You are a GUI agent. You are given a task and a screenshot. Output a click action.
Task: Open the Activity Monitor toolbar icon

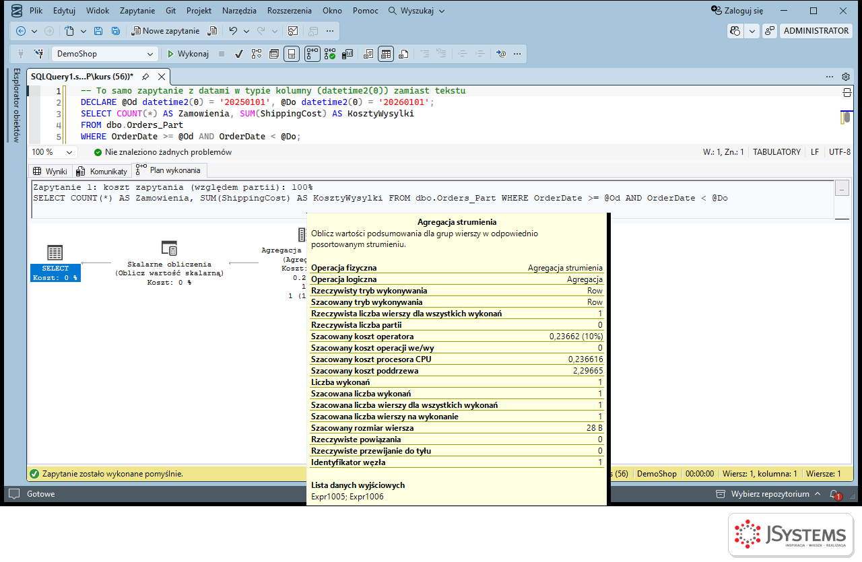click(293, 31)
